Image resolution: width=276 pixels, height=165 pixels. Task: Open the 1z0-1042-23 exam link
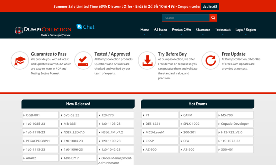[116, 149]
